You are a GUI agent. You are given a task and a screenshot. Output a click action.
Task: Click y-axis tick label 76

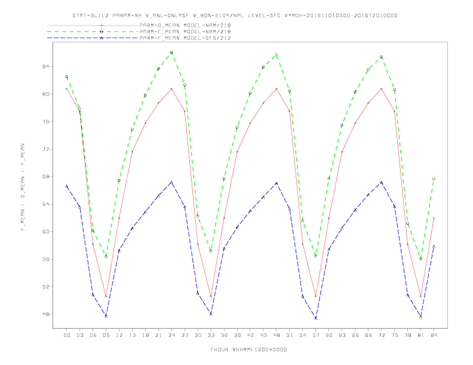[46, 122]
